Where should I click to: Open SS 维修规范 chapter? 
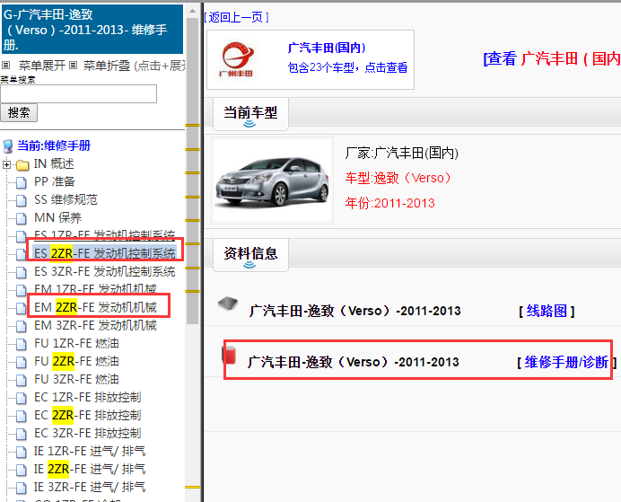coord(66,199)
